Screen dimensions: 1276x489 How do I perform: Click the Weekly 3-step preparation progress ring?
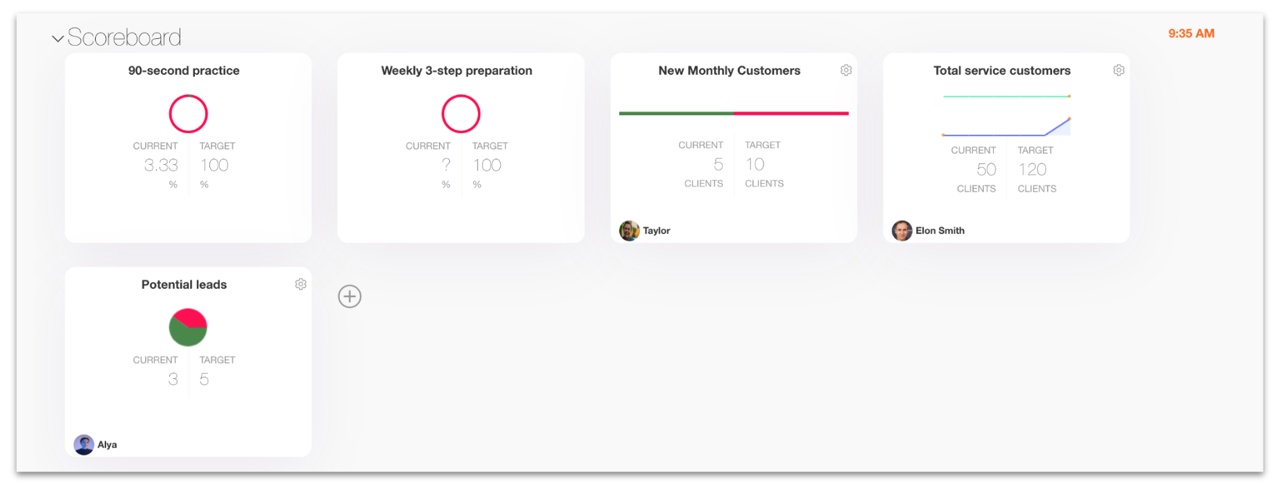click(x=460, y=114)
